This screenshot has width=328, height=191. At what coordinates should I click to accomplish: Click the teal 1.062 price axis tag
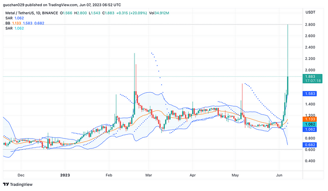click(x=310, y=125)
